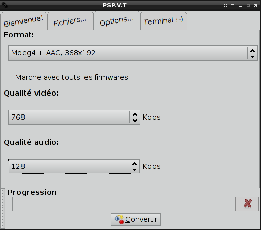Click the empty Progression bar
Screen dimensions: 261x230
(x=124, y=204)
